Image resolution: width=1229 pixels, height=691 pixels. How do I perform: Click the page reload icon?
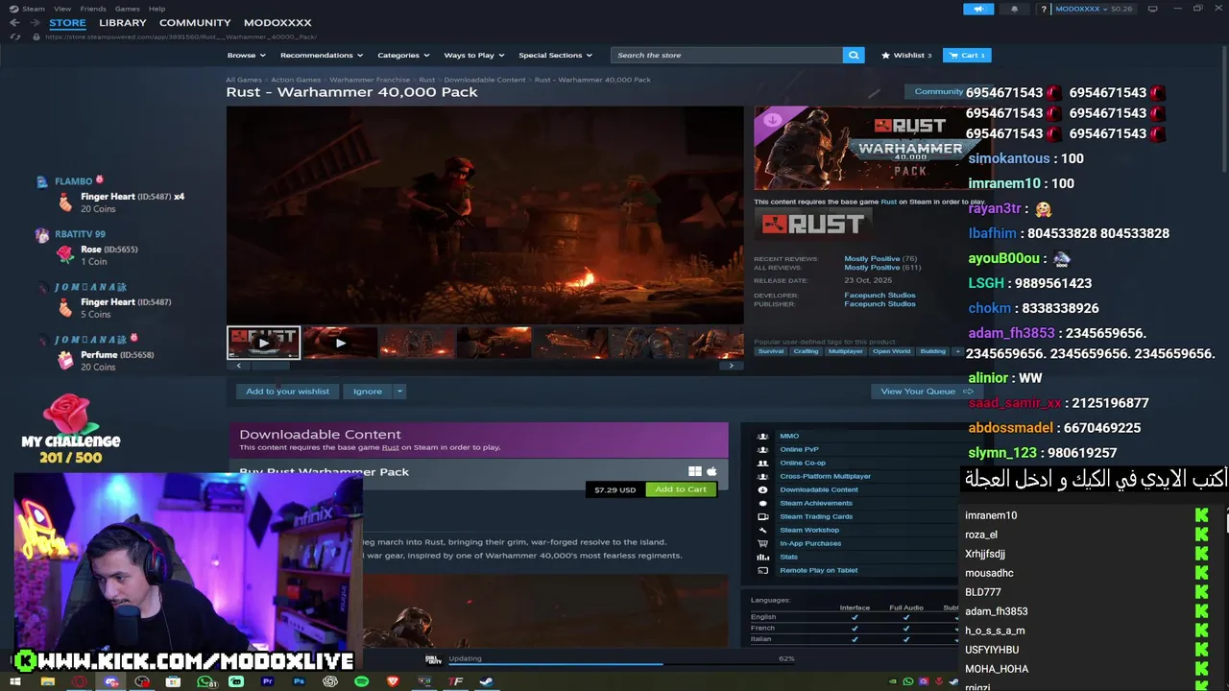[14, 36]
